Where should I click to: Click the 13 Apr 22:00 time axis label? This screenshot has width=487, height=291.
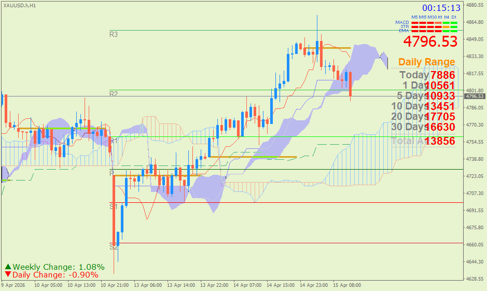[214, 285]
